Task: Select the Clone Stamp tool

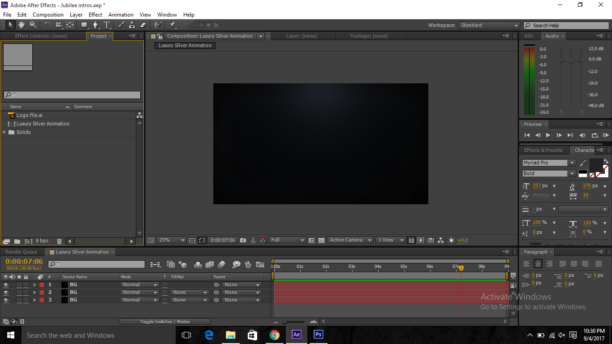Action: 132,25
